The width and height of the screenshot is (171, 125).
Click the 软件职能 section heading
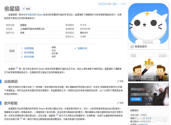(11, 103)
